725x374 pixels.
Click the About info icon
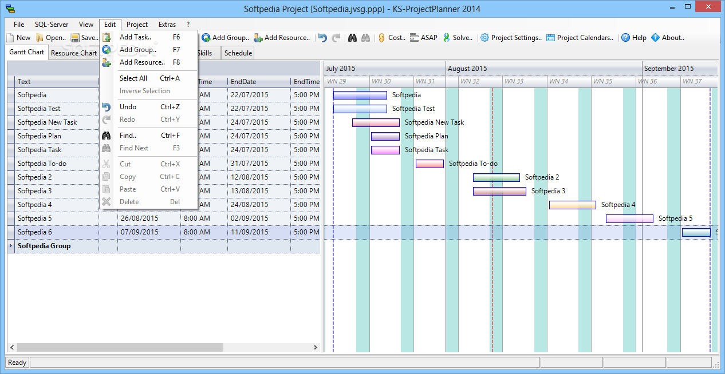(x=656, y=38)
